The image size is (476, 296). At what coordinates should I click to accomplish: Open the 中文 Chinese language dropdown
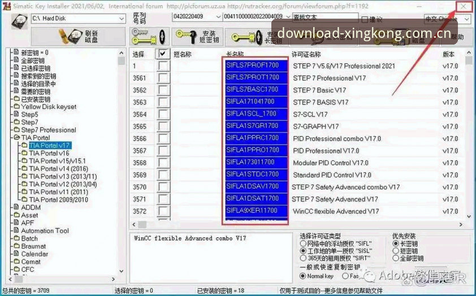pyautogui.click(x=466, y=19)
